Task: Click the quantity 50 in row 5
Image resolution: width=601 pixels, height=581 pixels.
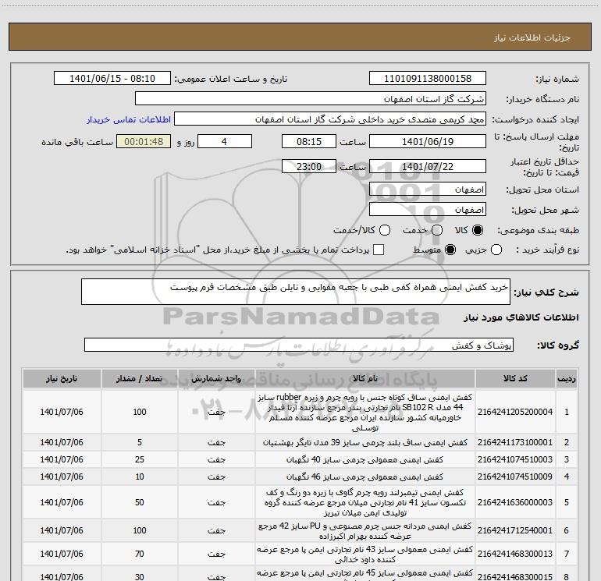Action: tap(140, 502)
